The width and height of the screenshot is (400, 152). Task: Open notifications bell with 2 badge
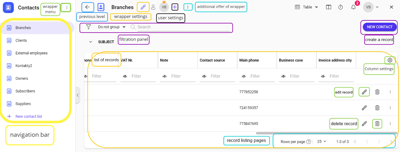pyautogui.click(x=353, y=7)
